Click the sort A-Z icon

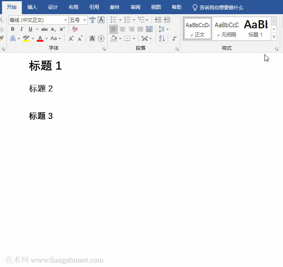click(162, 38)
